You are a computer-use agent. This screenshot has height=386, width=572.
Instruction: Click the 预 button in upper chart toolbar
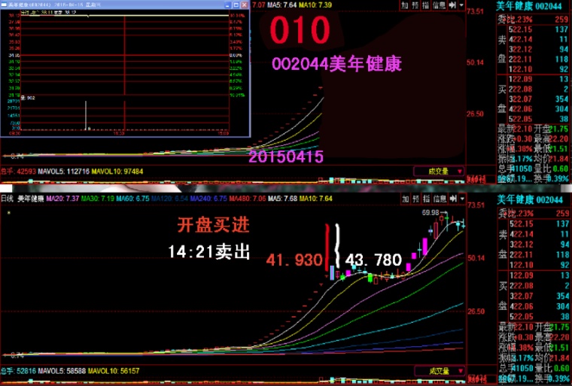(415, 5)
